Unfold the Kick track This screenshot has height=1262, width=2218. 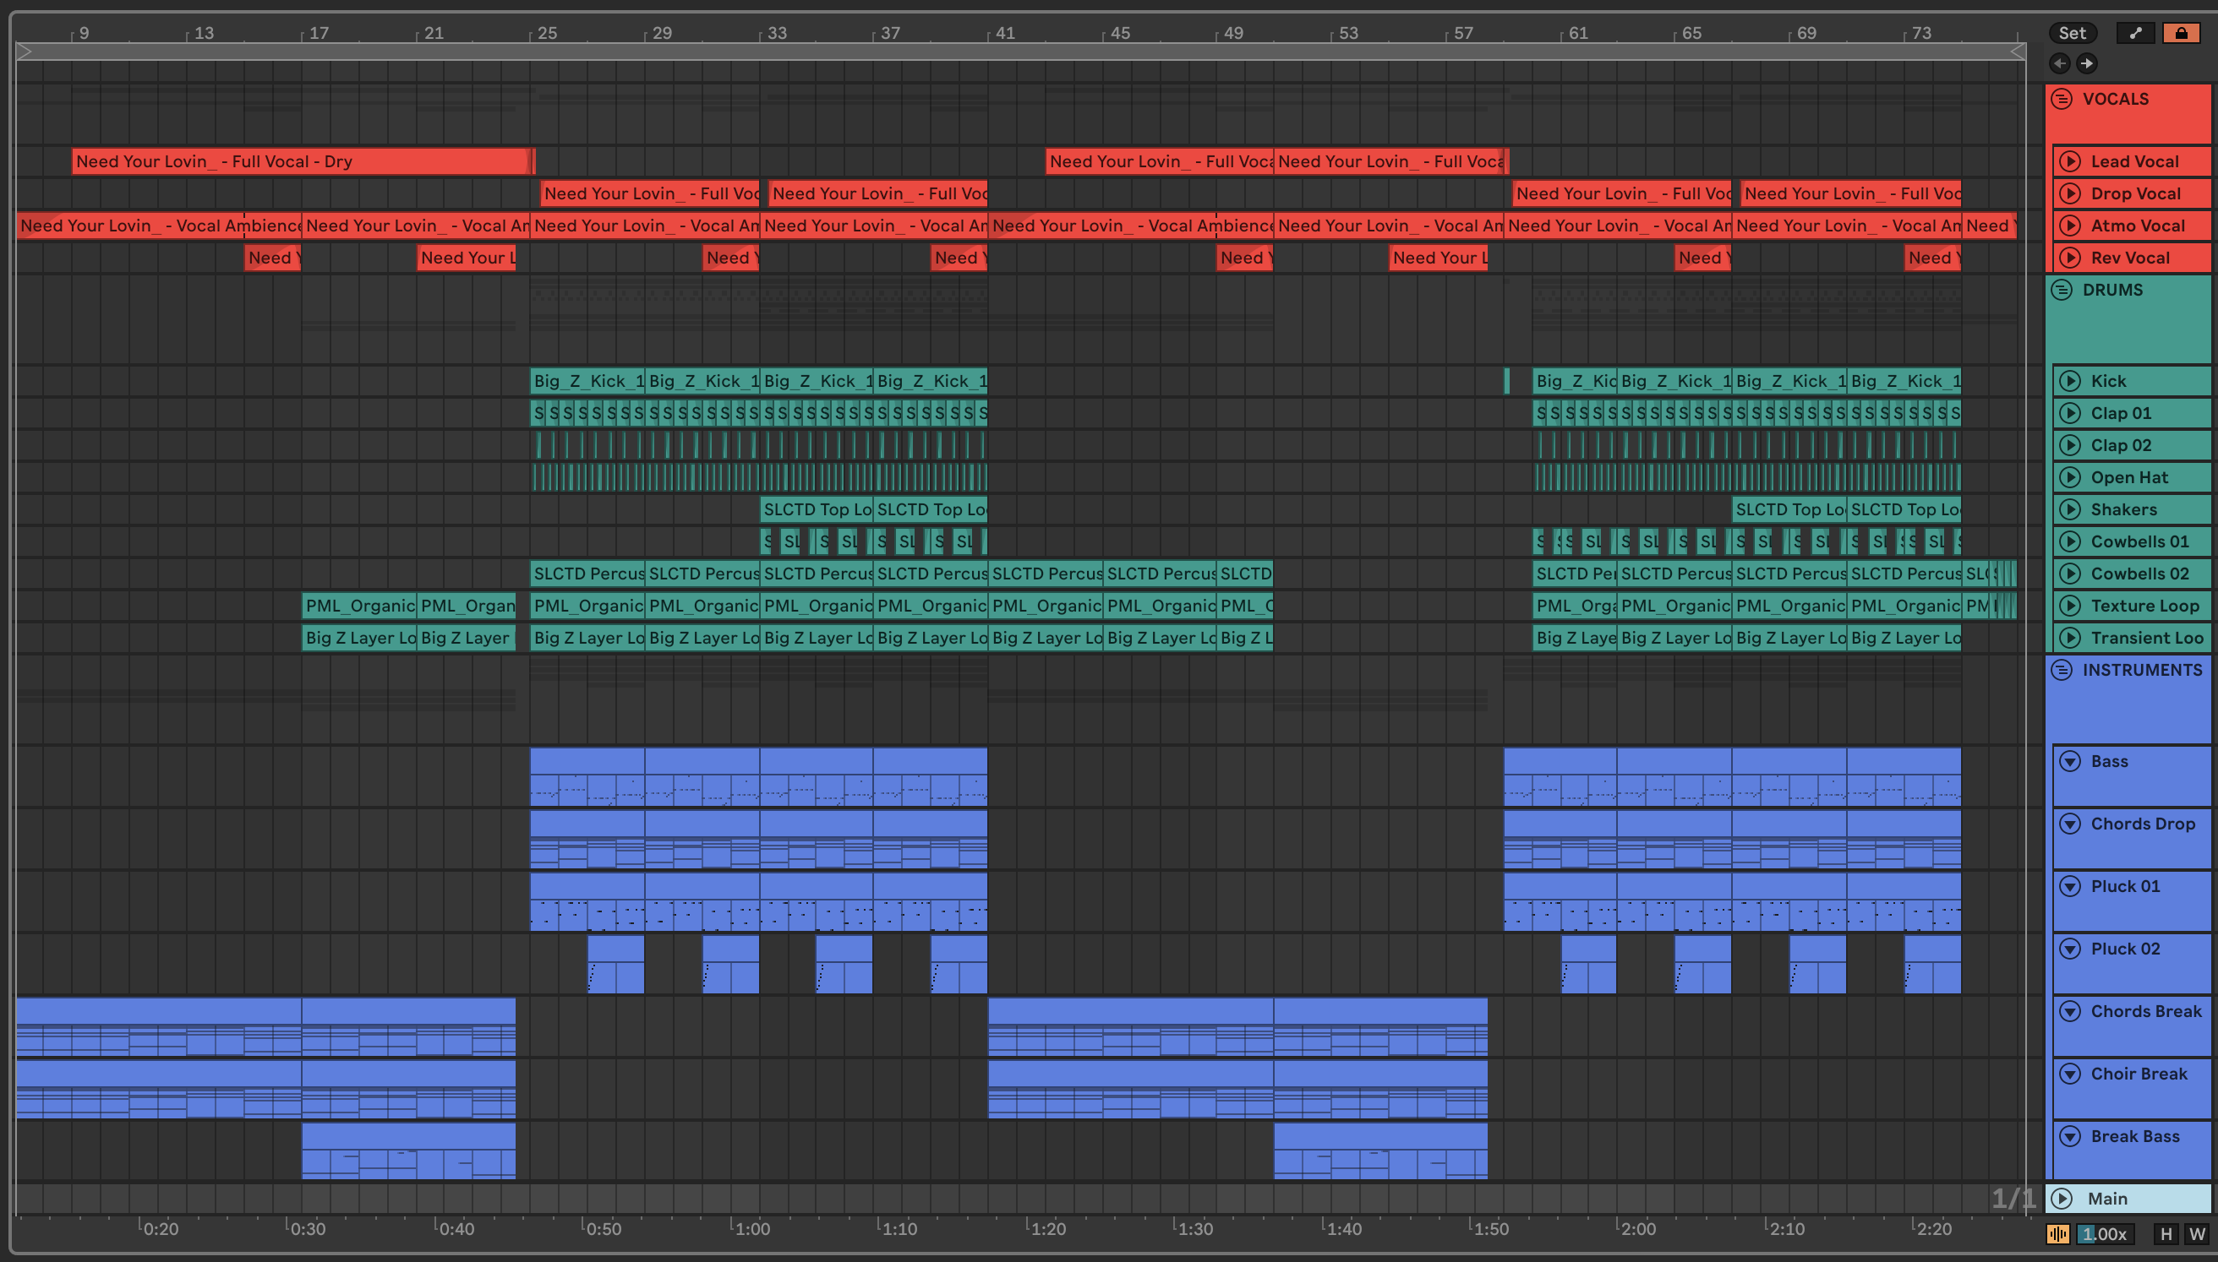(x=2071, y=381)
